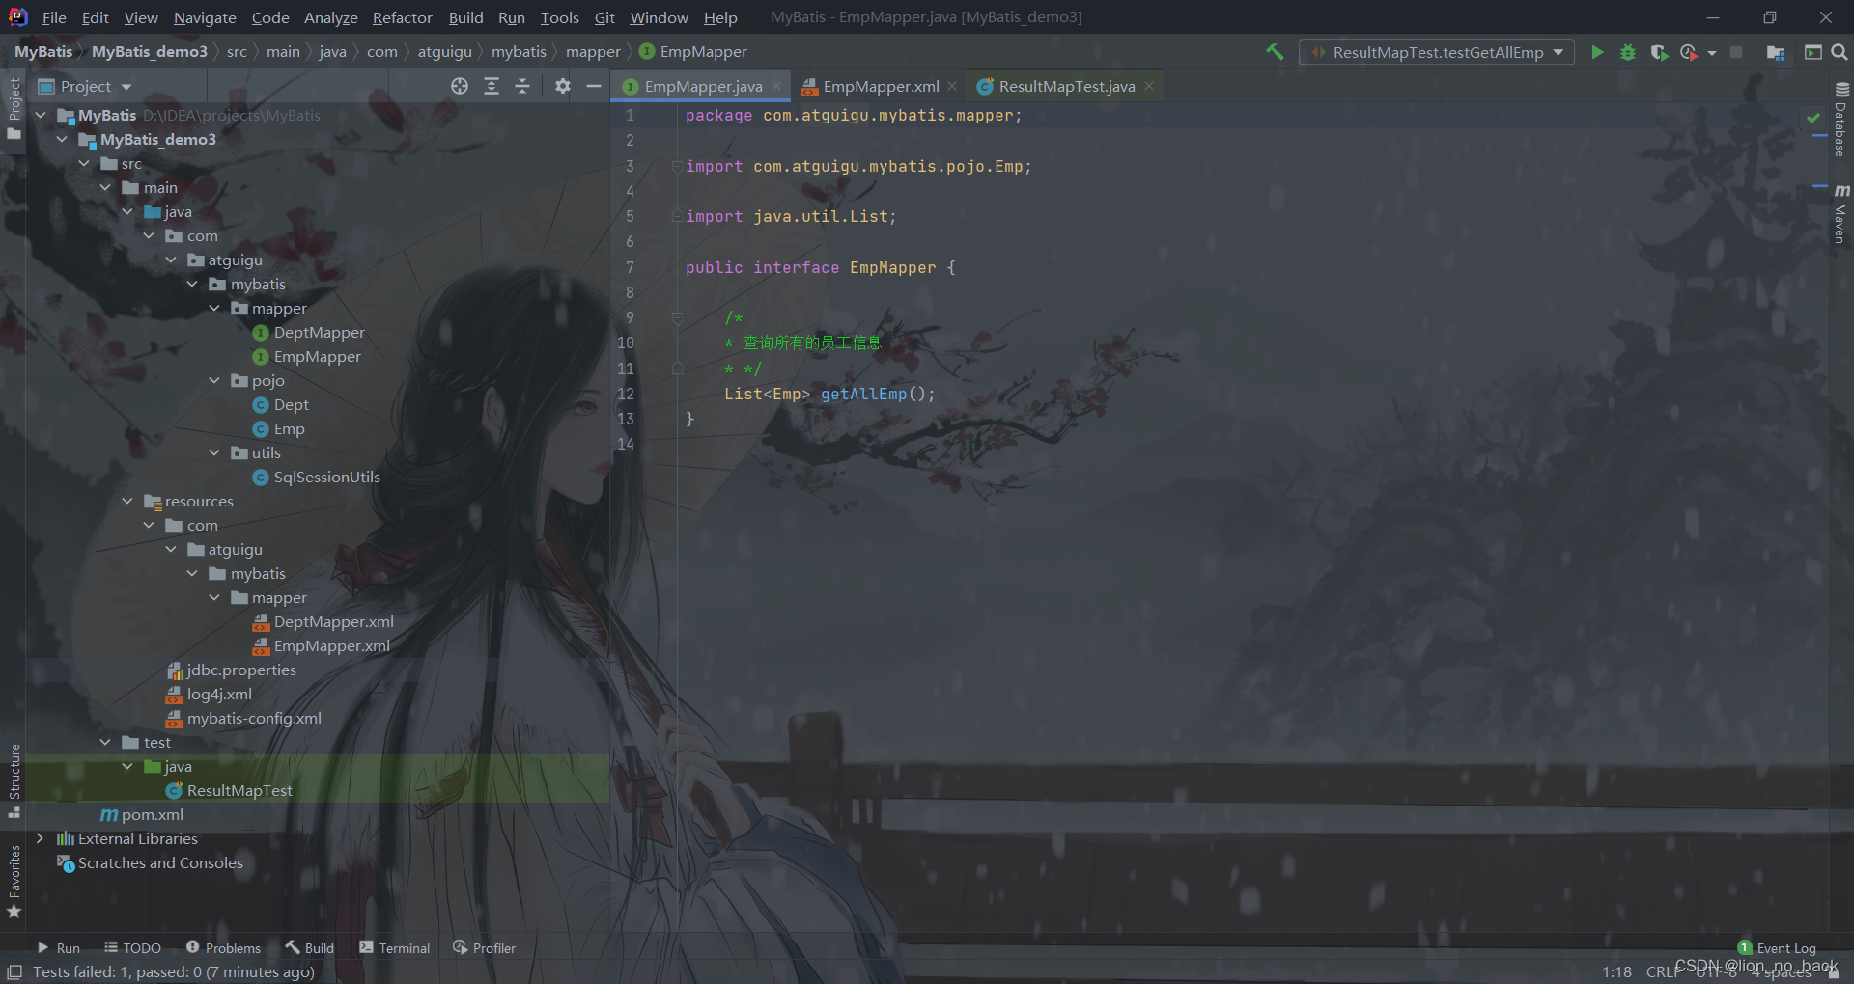Open the Run tool window
1854x984 pixels.
pyautogui.click(x=58, y=948)
